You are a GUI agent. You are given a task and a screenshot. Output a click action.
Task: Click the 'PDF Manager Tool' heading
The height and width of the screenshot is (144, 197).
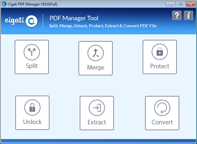[74, 18]
